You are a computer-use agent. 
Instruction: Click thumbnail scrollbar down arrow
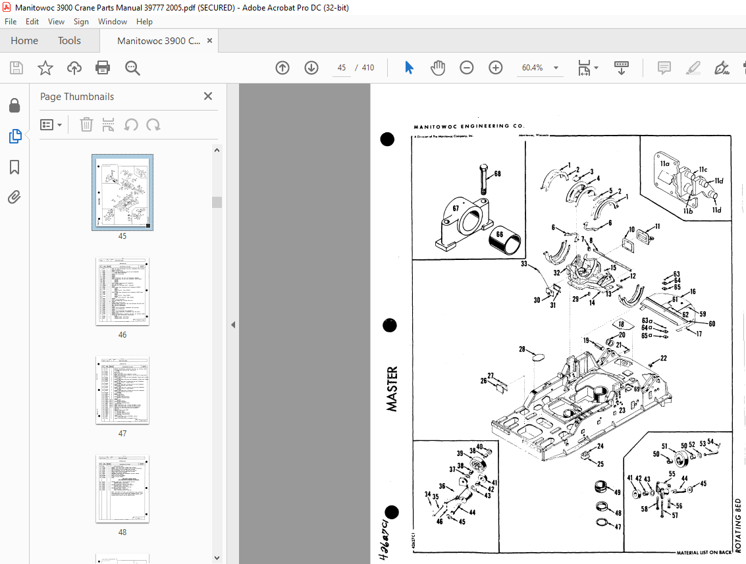tap(217, 558)
